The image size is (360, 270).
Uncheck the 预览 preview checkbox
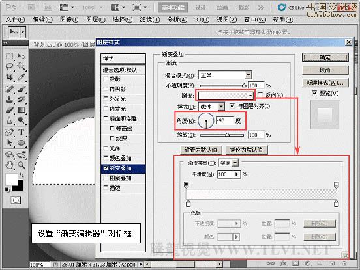[x=314, y=93]
